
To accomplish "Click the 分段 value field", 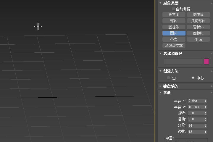I will 196,125.
